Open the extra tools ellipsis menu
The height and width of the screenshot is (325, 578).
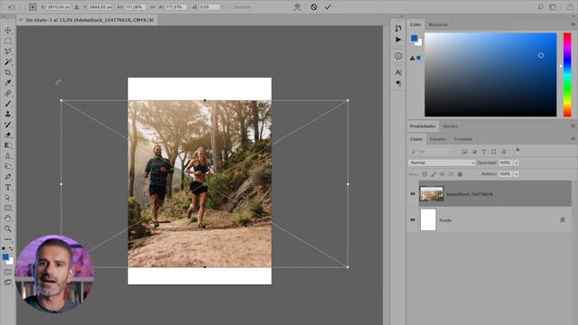pos(8,239)
